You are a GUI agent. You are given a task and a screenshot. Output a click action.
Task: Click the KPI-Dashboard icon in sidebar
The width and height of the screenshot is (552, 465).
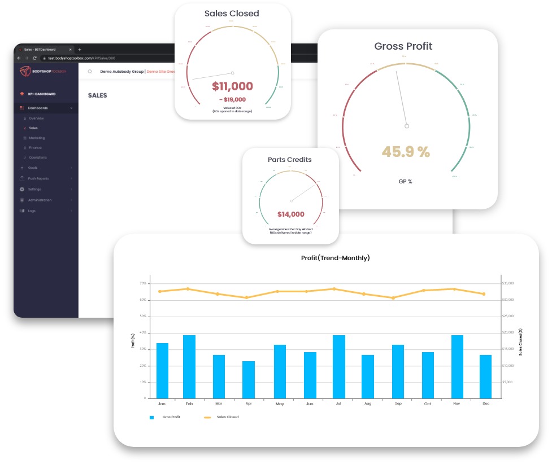click(x=22, y=94)
